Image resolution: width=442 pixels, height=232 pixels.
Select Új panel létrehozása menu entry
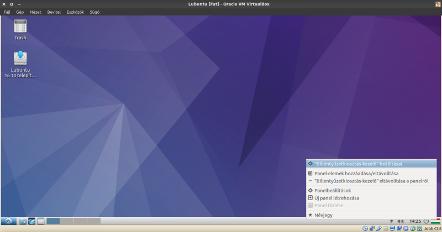coord(371,198)
